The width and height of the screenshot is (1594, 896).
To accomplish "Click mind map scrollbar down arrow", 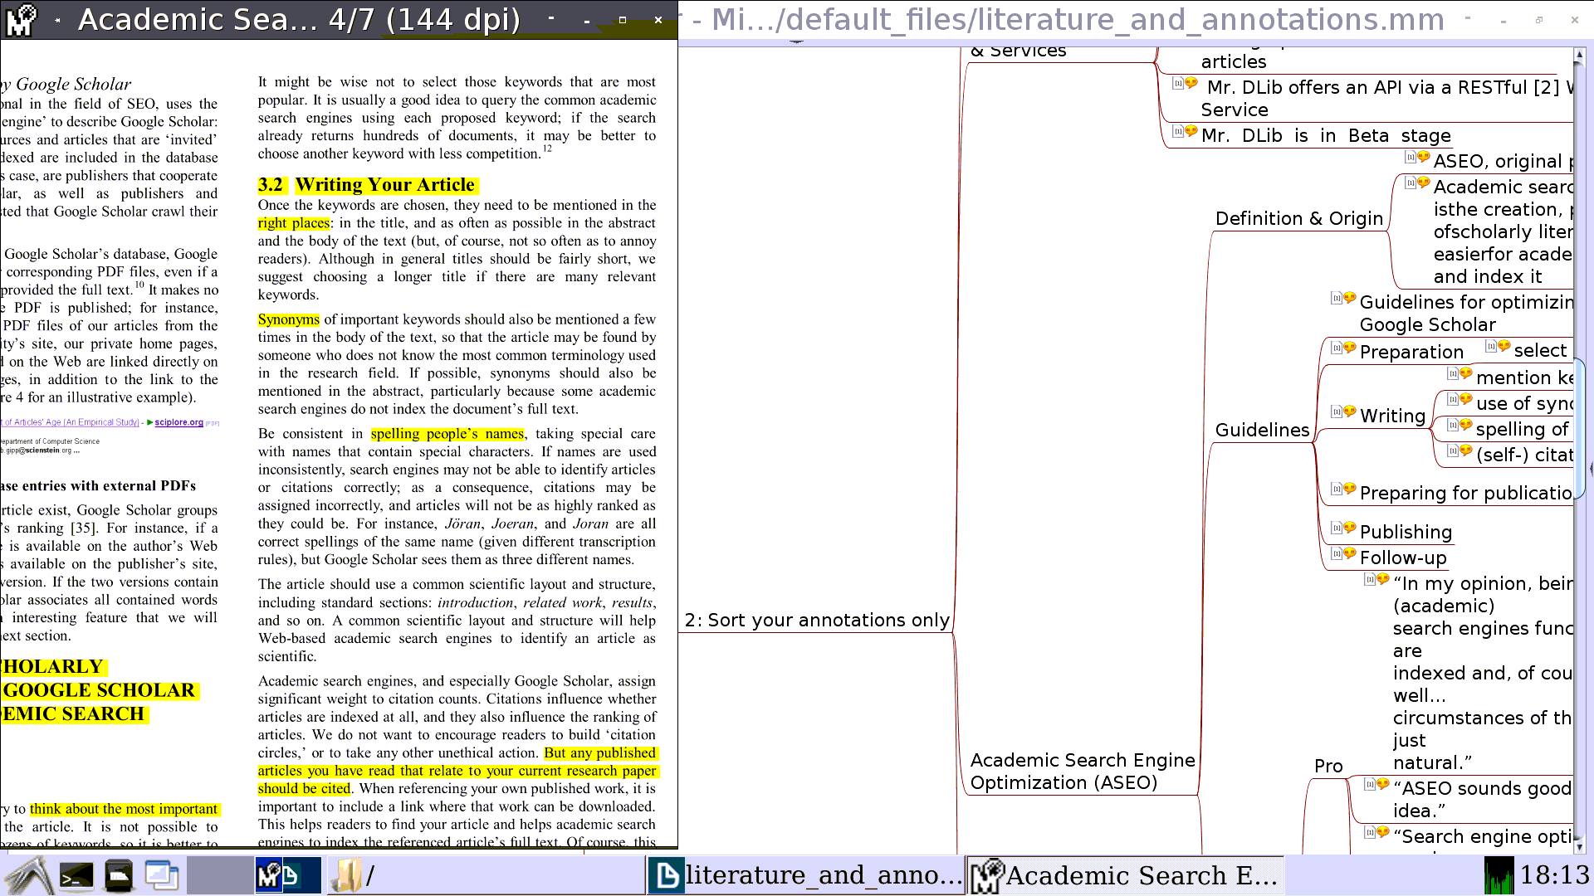I will [x=1579, y=847].
